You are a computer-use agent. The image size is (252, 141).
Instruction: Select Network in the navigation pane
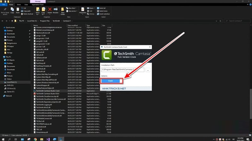[9, 96]
